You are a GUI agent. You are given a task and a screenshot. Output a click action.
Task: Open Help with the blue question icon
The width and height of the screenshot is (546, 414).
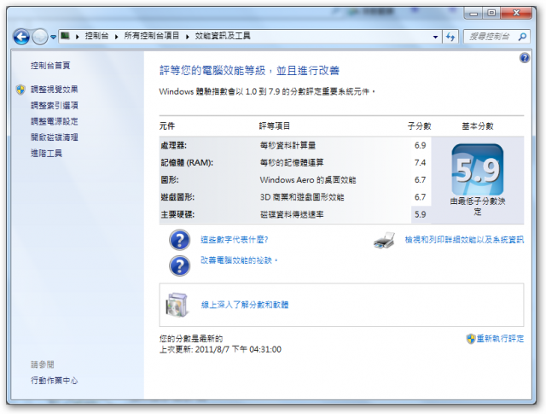[525, 58]
